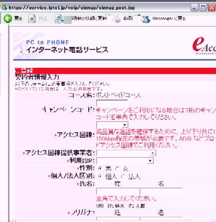Viewport: 216px width, 222px height.
Task: Click the stop page icon
Action: tap(32, 18)
